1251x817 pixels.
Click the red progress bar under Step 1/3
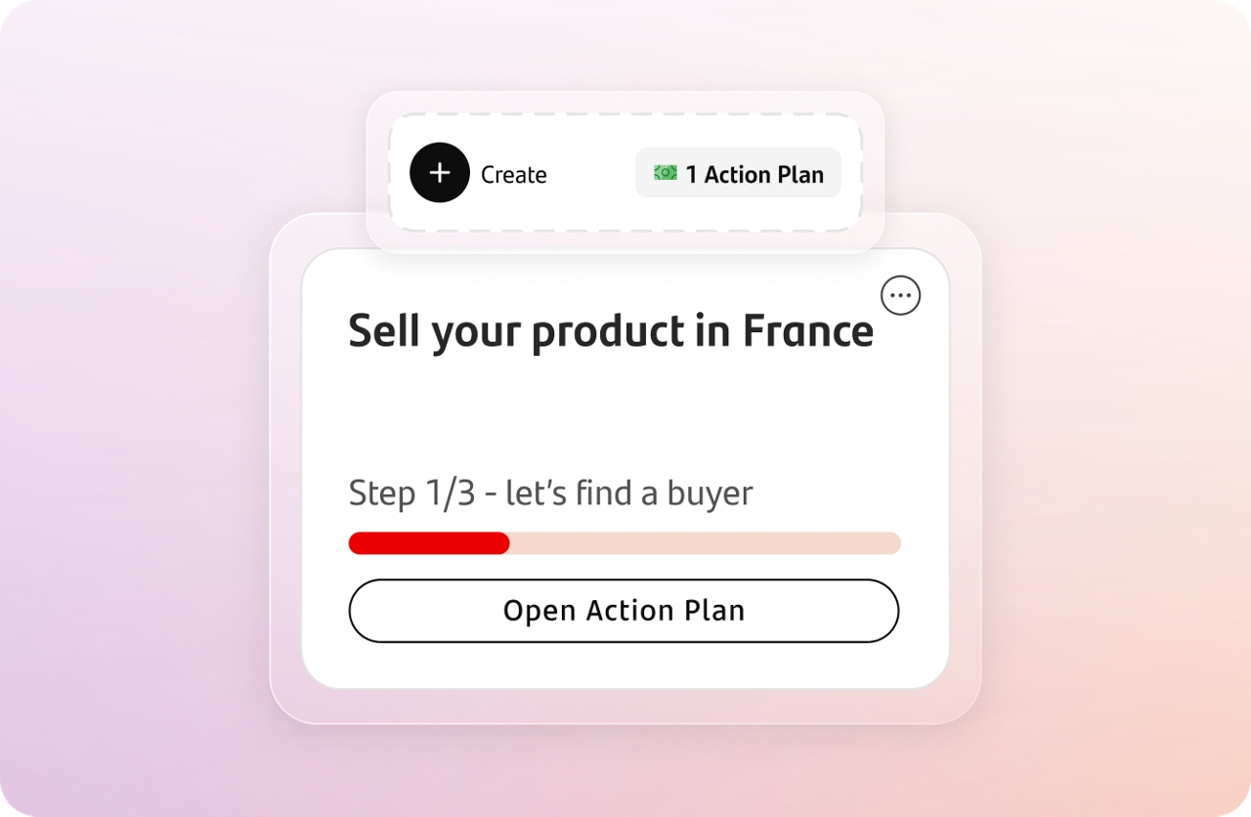[427, 542]
